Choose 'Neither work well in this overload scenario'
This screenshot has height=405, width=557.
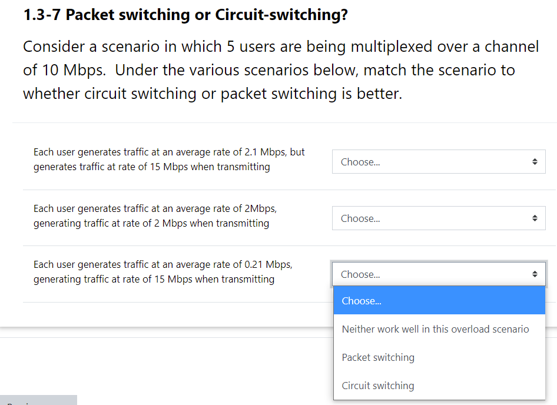tap(435, 329)
